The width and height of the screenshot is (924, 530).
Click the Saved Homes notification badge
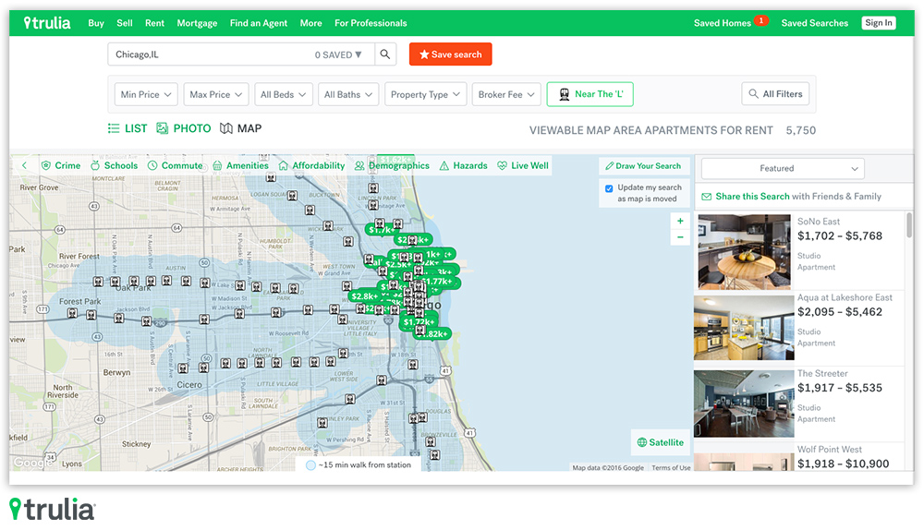[x=761, y=20]
